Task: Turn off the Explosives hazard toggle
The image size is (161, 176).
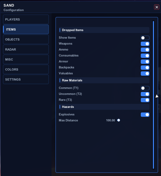Action: (145, 115)
